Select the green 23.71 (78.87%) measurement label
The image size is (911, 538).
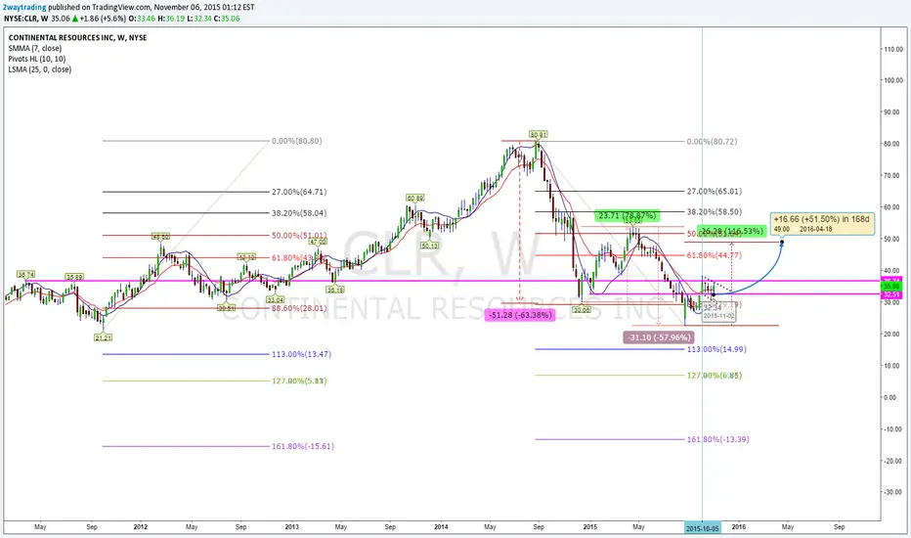[x=627, y=215]
